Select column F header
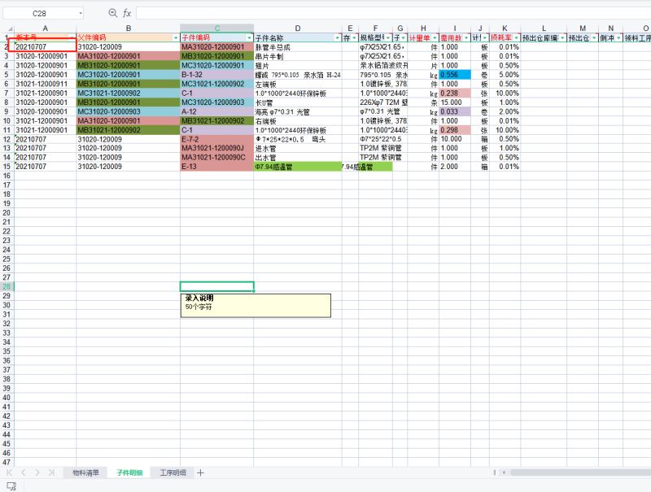This screenshot has height=492, width=651. coord(375,28)
